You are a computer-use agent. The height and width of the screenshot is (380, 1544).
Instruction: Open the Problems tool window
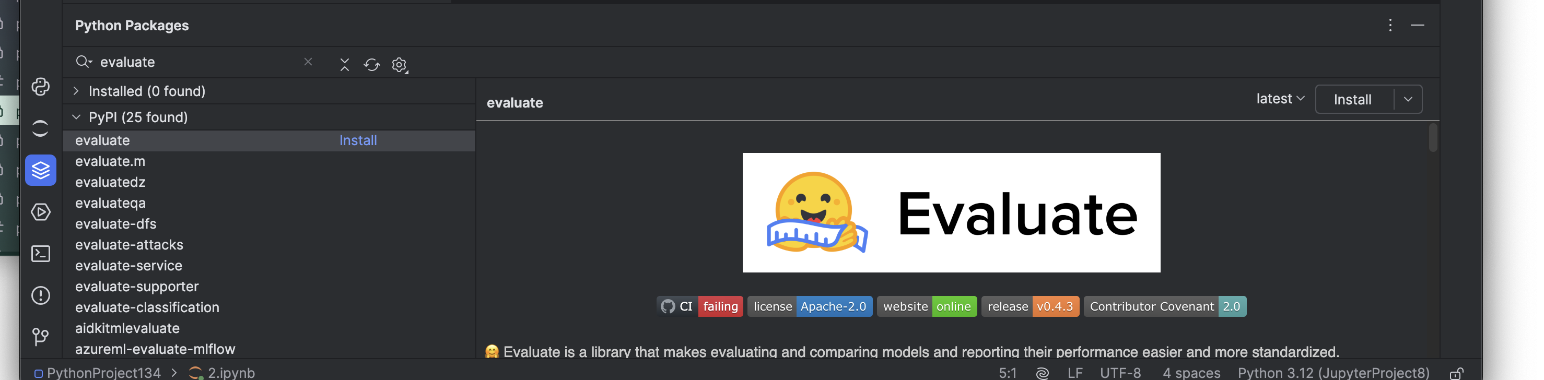pos(40,295)
